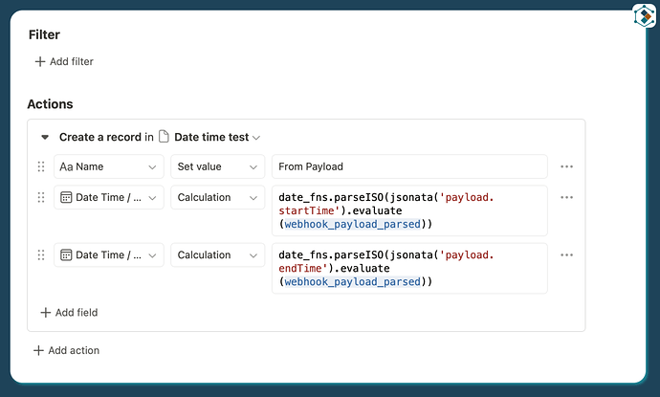Click the From Payload value field
The image size is (660, 397).
pyautogui.click(x=409, y=166)
